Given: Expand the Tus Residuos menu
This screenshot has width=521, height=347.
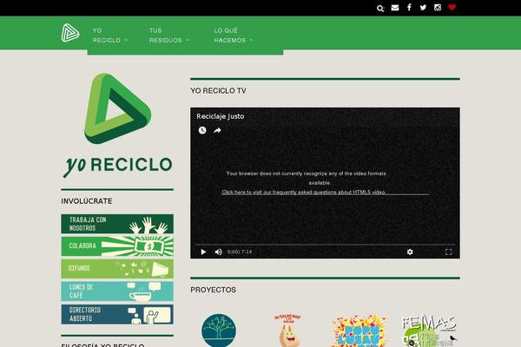Looking at the screenshot, I should (168, 36).
